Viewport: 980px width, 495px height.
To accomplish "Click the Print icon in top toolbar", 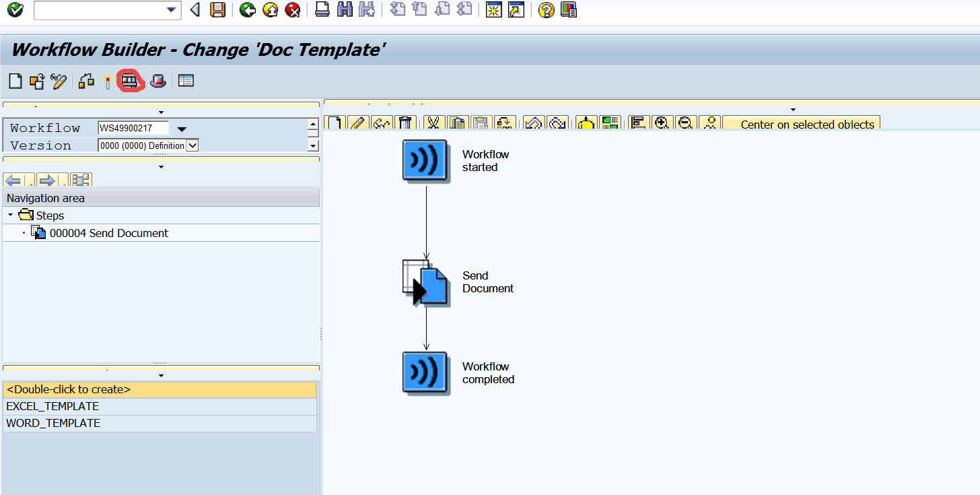I will (322, 10).
